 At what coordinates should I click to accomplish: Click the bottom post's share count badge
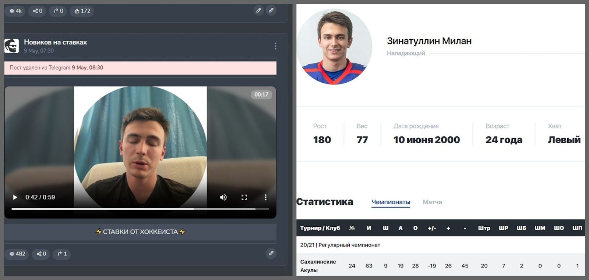pyautogui.click(x=40, y=254)
